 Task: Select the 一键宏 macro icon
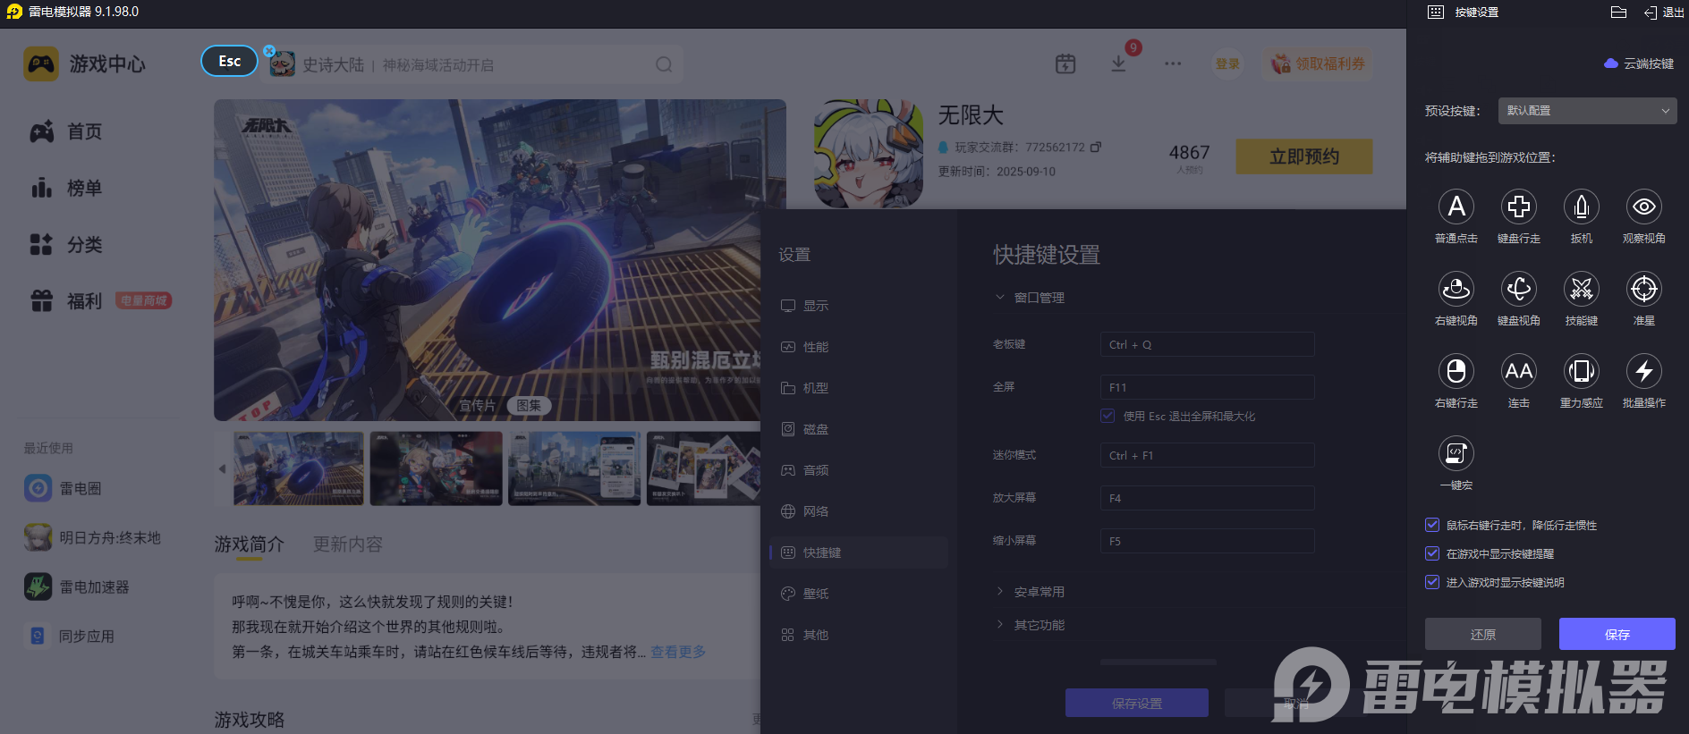click(1456, 453)
